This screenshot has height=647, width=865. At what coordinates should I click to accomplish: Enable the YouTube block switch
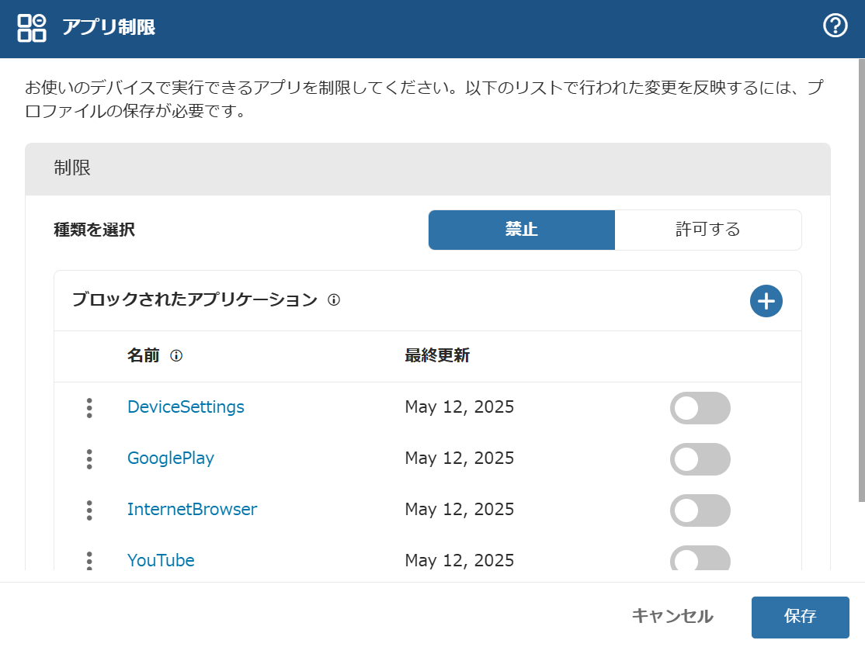click(x=700, y=559)
